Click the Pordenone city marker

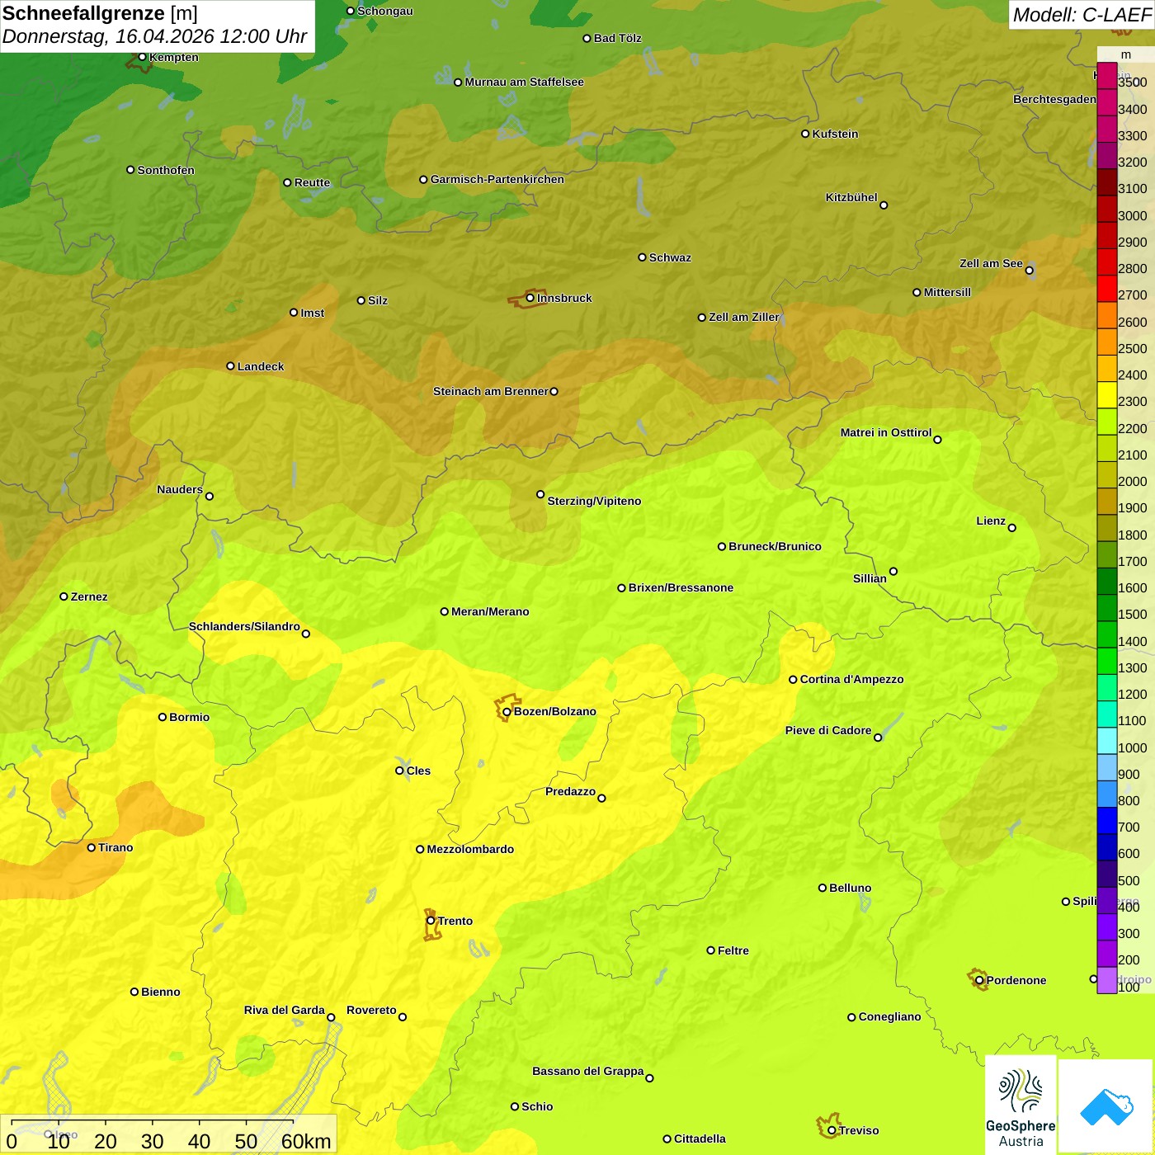click(x=979, y=980)
